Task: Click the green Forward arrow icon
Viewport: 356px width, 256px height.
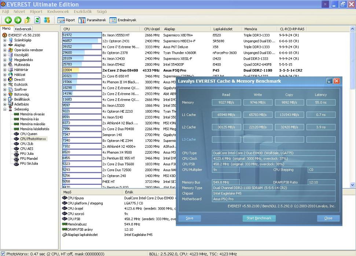Action: click(x=18, y=20)
